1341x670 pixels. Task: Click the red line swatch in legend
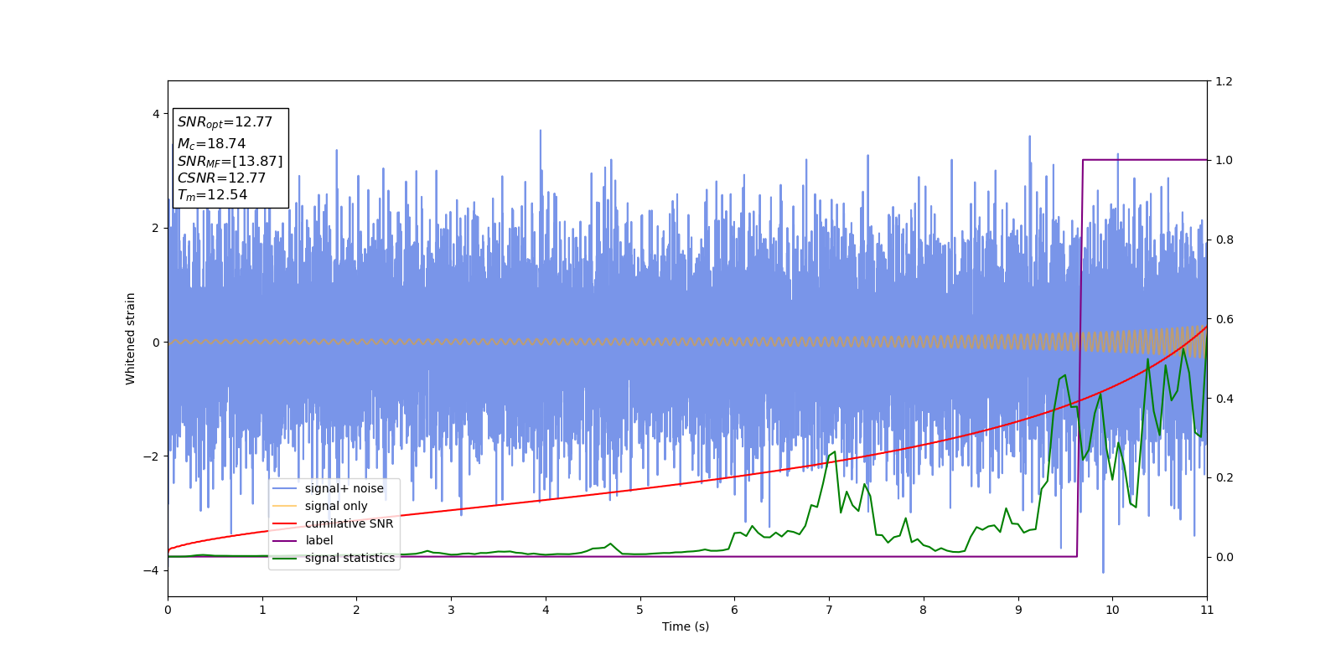point(286,523)
